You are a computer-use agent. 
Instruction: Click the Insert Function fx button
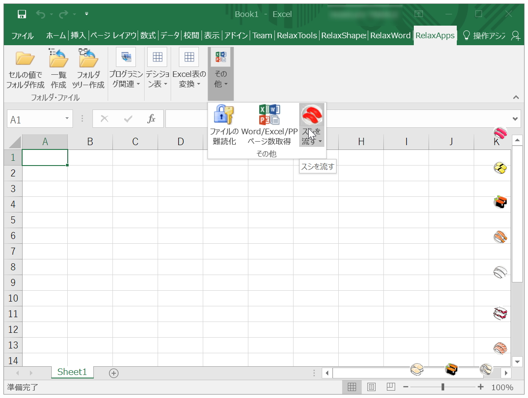click(152, 118)
